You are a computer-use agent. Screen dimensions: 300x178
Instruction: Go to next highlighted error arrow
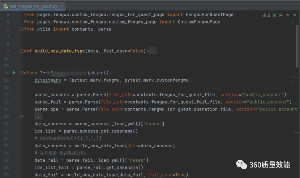[295, 15]
